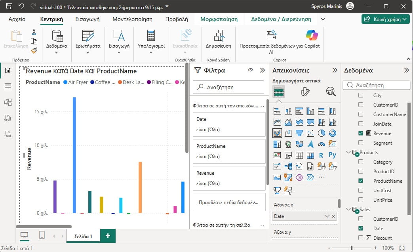Check the Category field

(361, 162)
